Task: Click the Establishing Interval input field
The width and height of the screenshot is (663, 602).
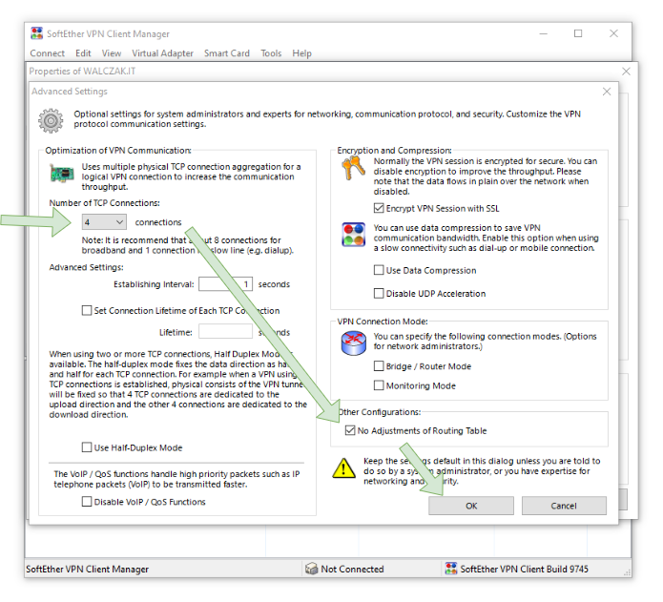Action: [225, 284]
